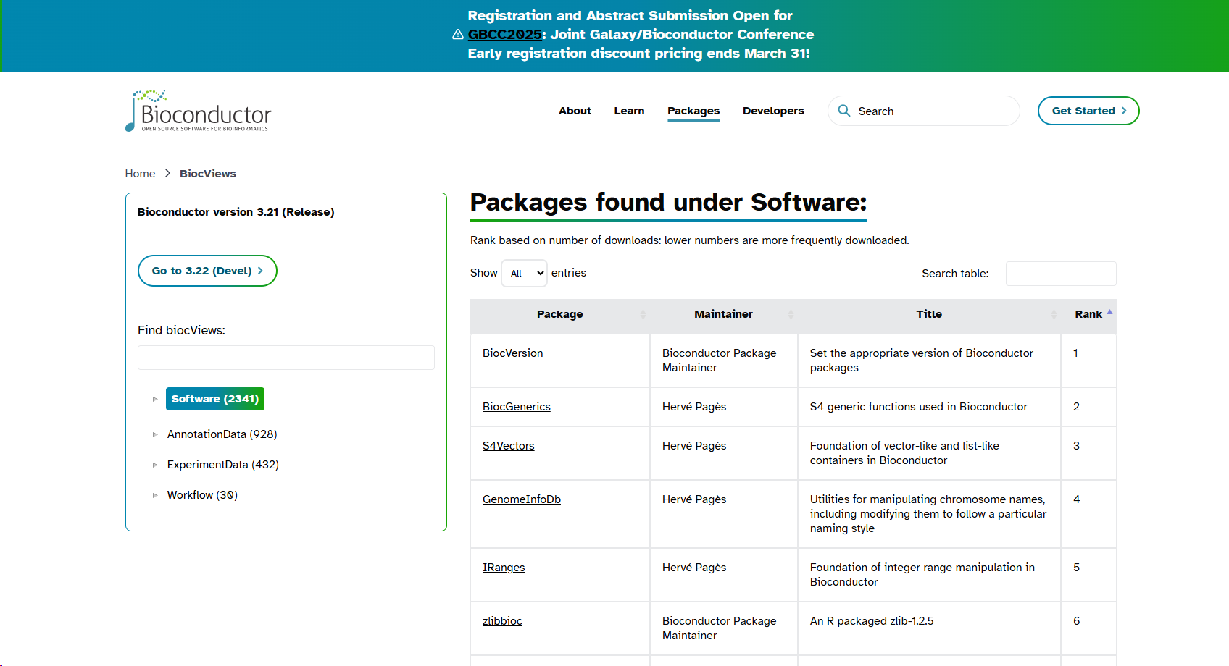Open the IRanges package link
This screenshot has height=666, width=1229.
(x=504, y=568)
